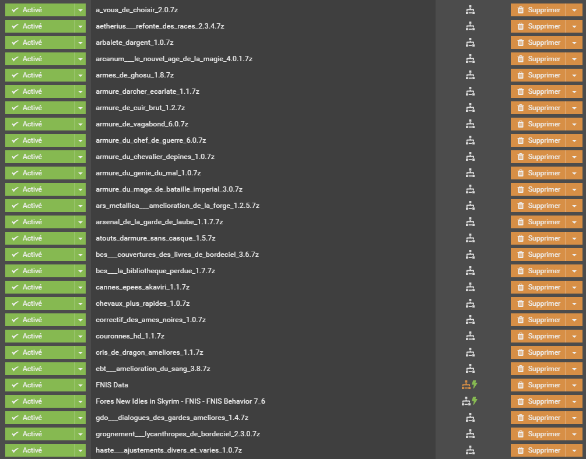
Task: Open the Supprimer dropdown arrow for correctif_des_ames_noires_1.0.7z
Action: point(574,320)
